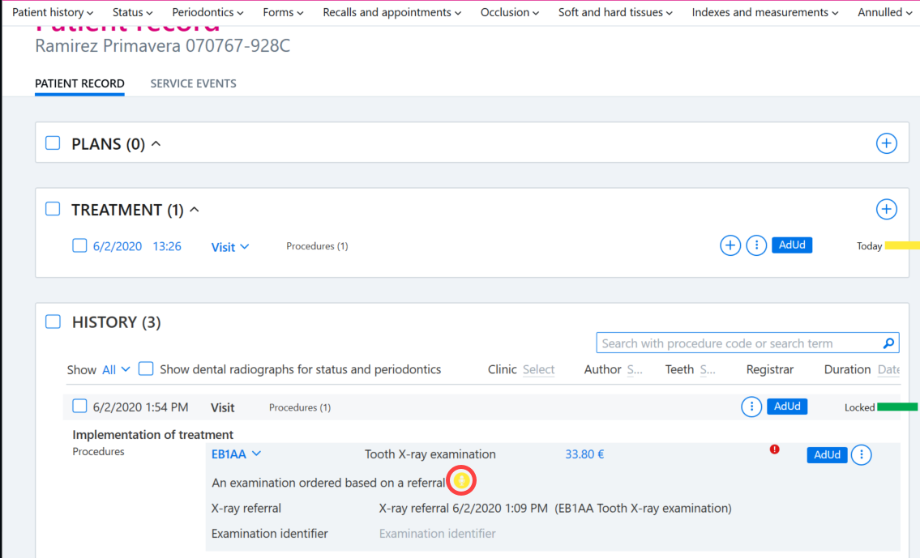Collapse the TREATMENT section chevron
The height and width of the screenshot is (558, 920).
[195, 209]
